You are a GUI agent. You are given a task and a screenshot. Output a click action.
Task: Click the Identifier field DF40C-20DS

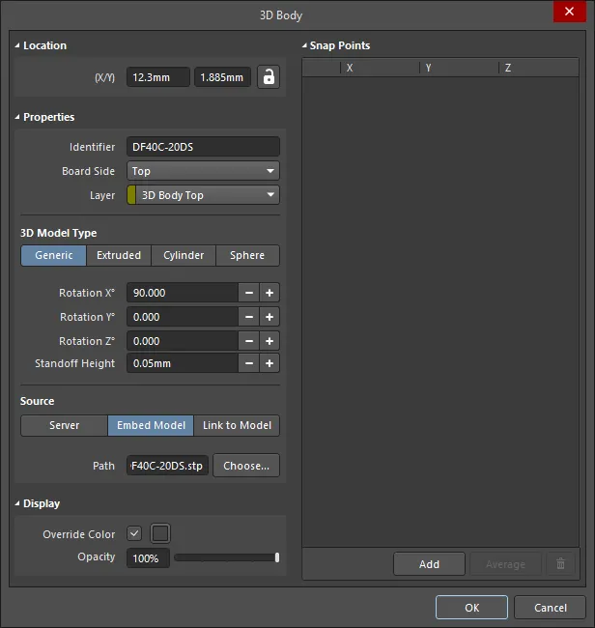point(203,147)
